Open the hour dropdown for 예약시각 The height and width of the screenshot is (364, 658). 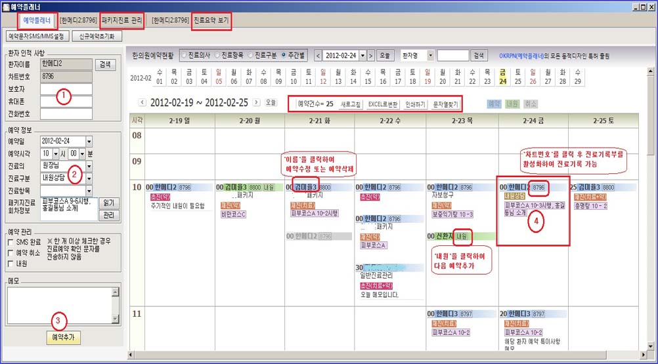[55, 153]
